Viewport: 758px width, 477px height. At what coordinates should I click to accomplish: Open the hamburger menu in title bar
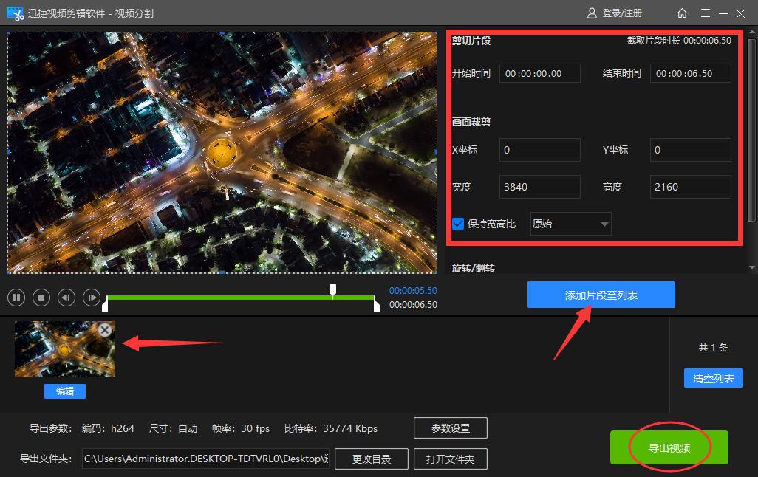pyautogui.click(x=706, y=13)
